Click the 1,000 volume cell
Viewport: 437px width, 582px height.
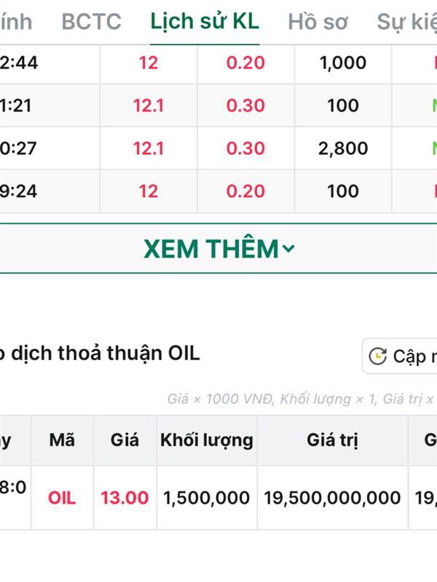[x=343, y=63]
